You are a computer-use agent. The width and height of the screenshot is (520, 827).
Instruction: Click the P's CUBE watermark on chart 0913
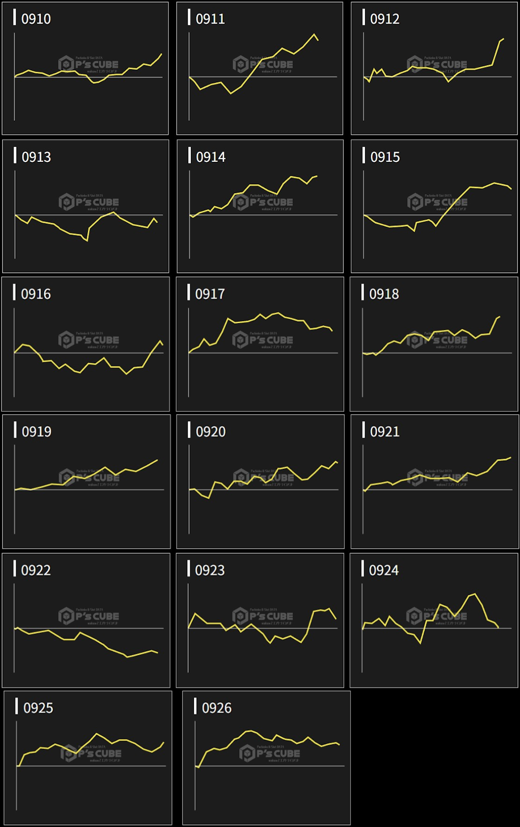pos(89,202)
